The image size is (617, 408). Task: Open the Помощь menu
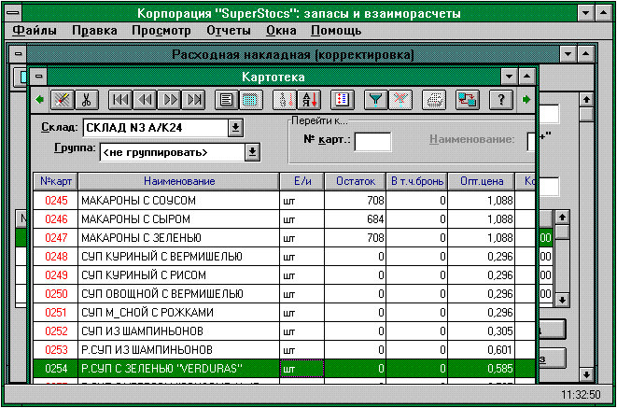(336, 31)
